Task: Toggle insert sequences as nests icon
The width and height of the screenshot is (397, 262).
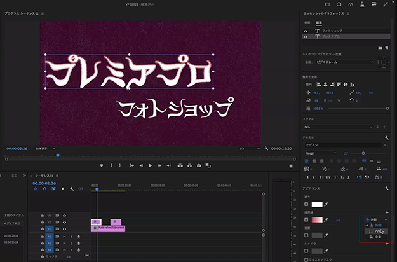Action: click(x=36, y=189)
